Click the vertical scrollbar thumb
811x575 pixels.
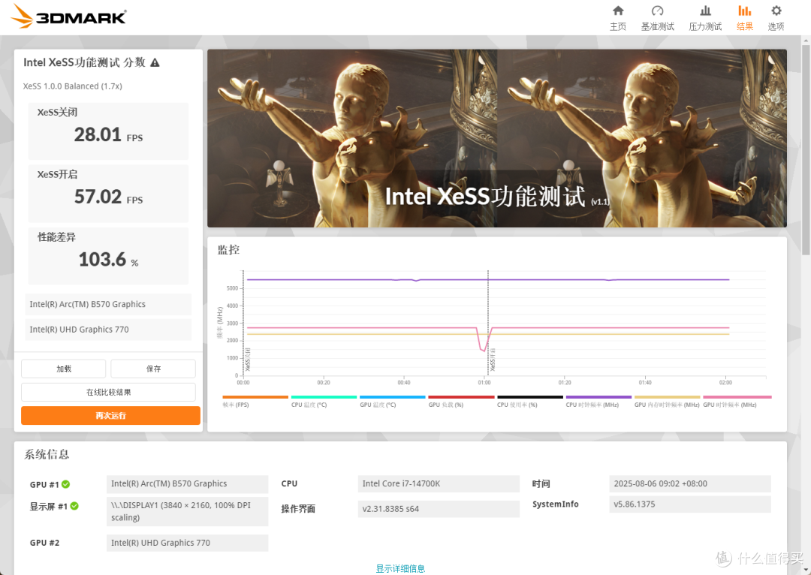coord(806,150)
